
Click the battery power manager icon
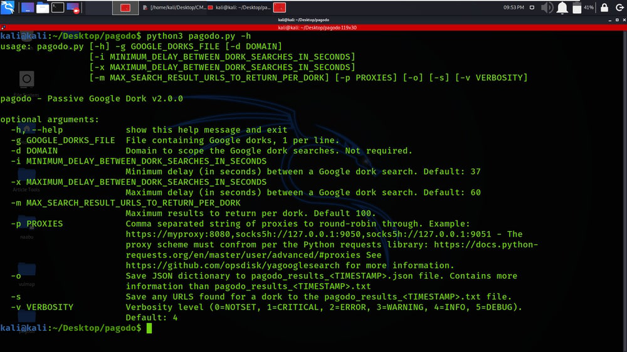[x=577, y=8]
